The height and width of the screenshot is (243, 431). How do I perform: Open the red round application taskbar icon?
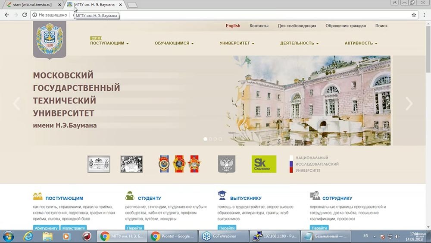(87, 237)
